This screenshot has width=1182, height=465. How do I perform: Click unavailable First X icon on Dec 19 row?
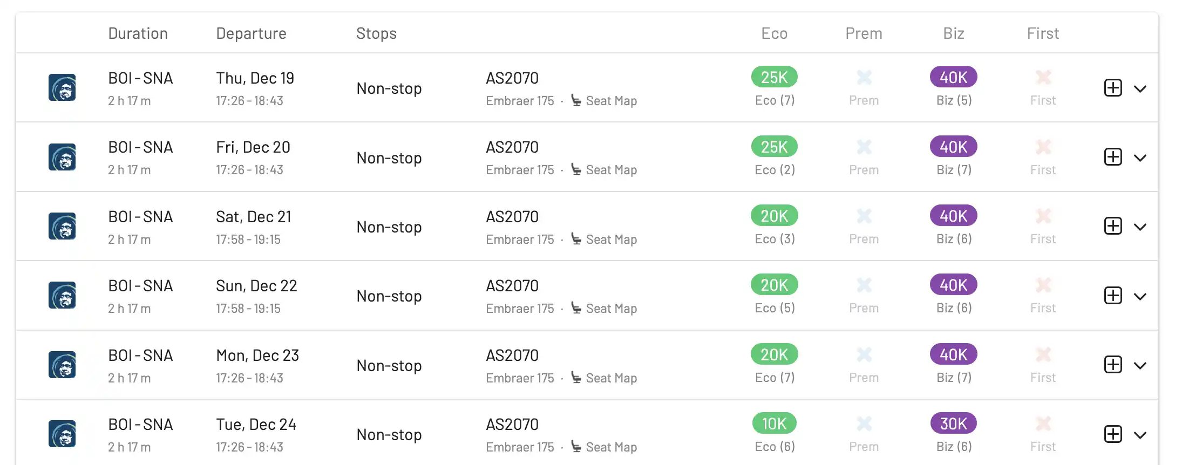coord(1043,78)
